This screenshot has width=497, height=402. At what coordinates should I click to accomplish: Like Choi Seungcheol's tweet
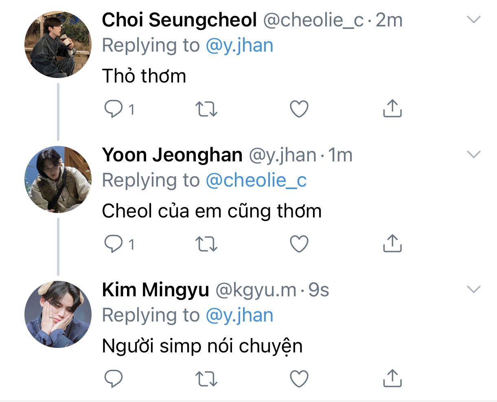click(x=299, y=109)
